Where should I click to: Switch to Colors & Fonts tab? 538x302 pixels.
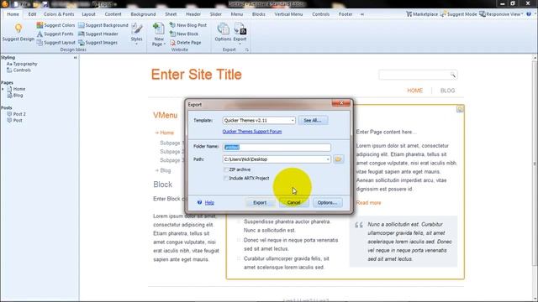click(59, 14)
